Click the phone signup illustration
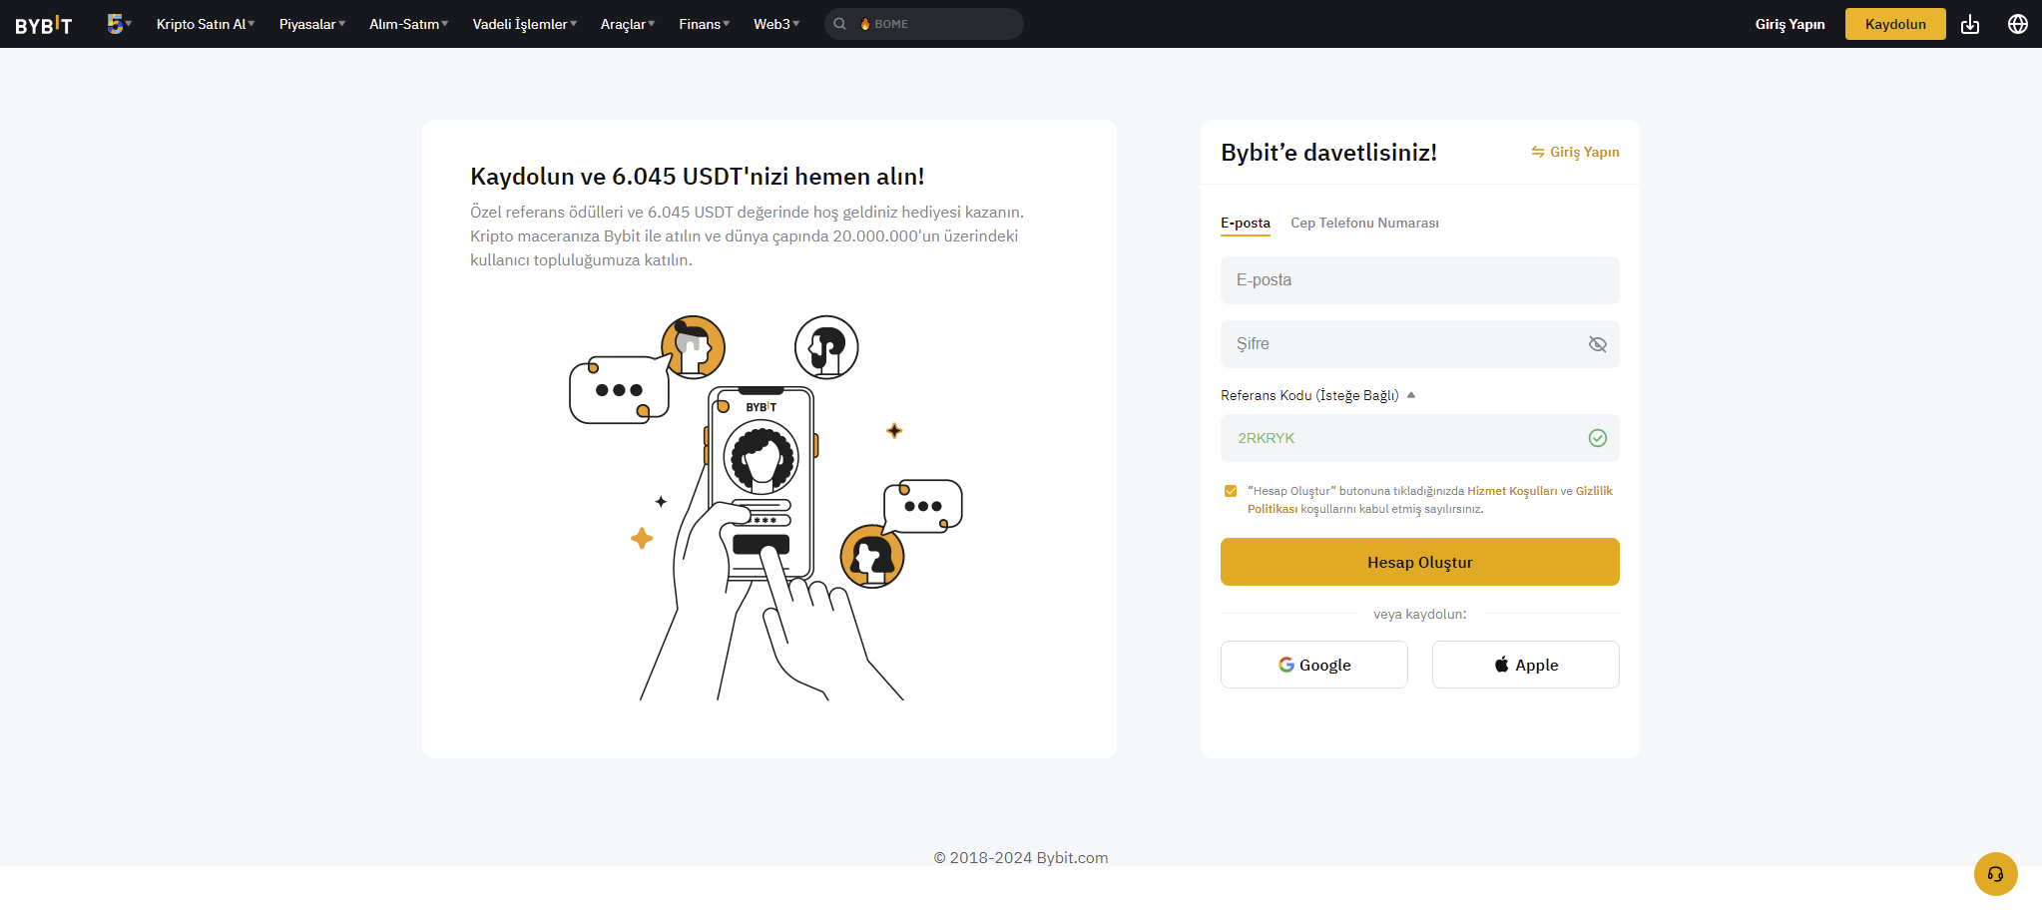 [x=766, y=508]
